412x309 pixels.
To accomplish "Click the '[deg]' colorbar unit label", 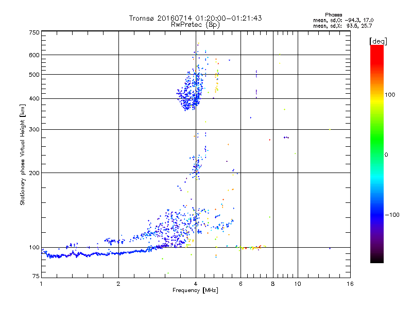I will point(378,41).
